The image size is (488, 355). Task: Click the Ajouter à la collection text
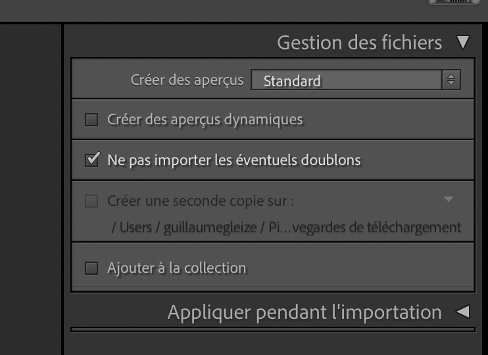[176, 268]
